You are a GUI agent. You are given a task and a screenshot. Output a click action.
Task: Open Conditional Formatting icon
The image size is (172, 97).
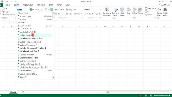coord(107,10)
